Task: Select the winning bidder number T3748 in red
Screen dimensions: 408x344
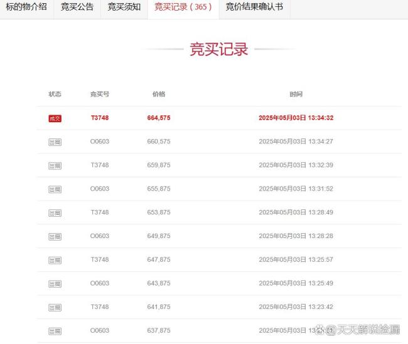Action: (100, 118)
